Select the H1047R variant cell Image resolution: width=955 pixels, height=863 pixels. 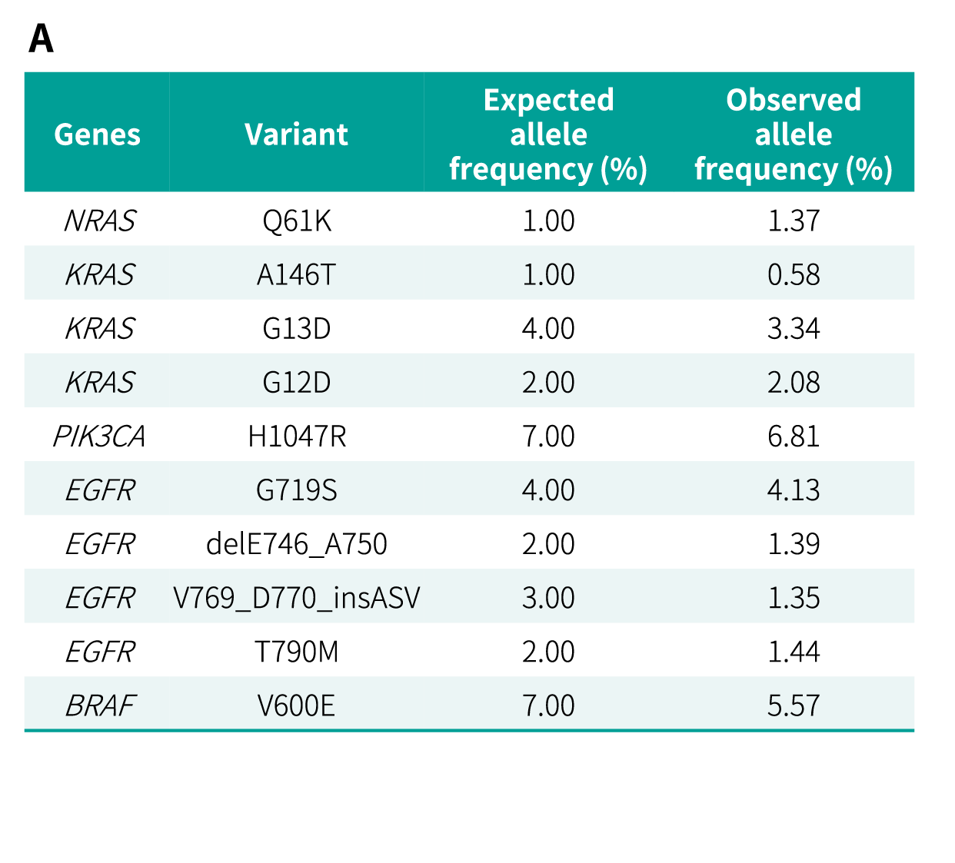pyautogui.click(x=297, y=436)
